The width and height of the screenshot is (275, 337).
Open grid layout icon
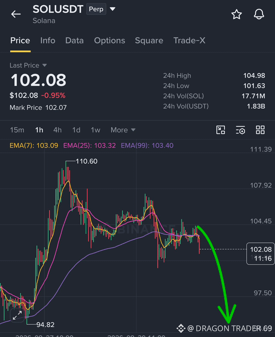[260, 130]
